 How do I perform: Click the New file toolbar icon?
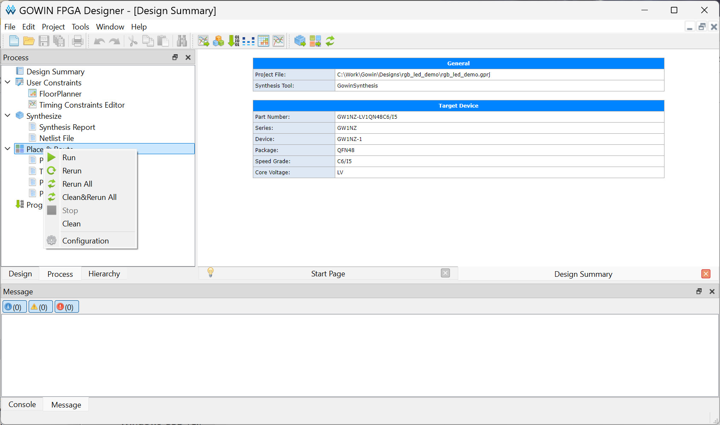[14, 41]
